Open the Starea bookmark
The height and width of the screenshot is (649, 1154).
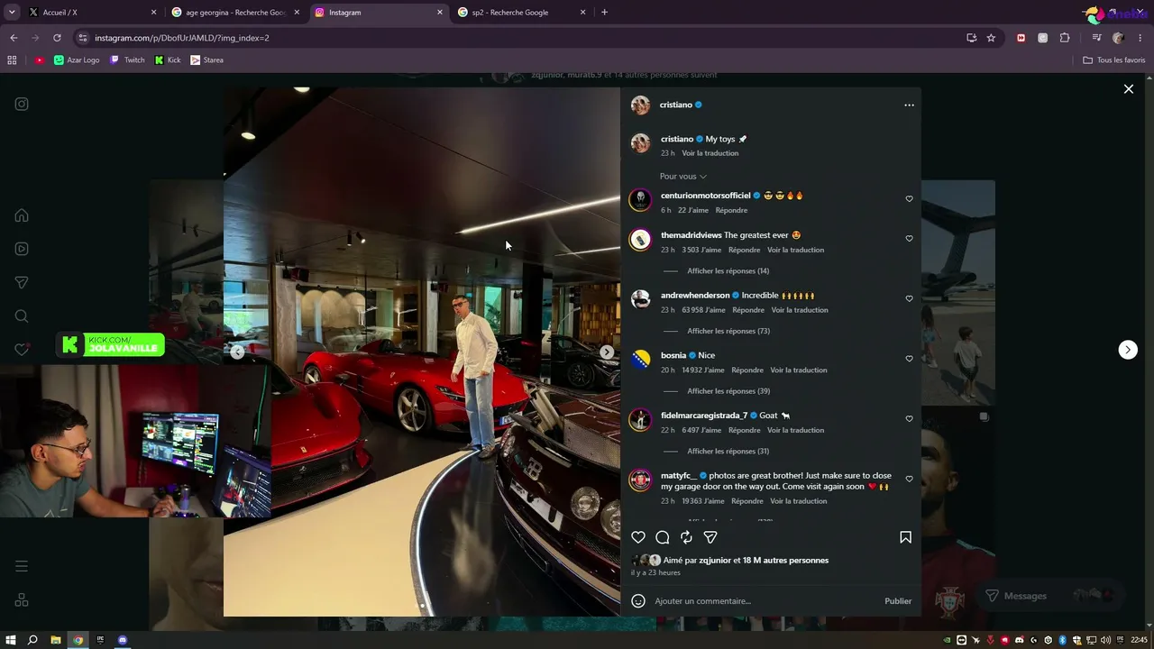pos(206,60)
